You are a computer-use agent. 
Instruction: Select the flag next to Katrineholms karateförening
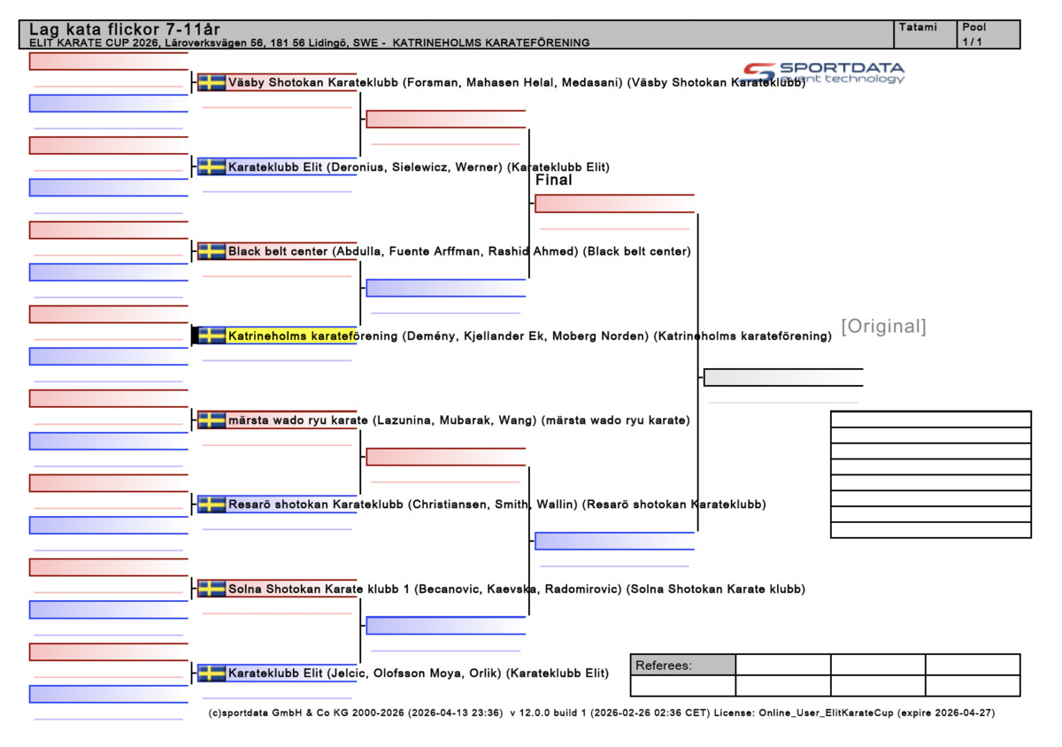coord(212,335)
